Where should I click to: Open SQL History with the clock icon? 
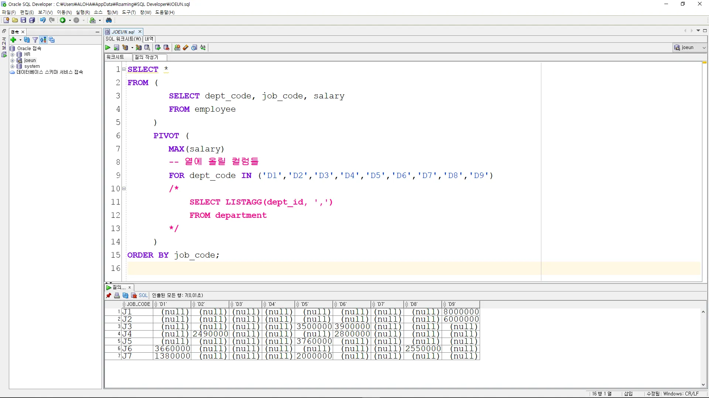194,48
